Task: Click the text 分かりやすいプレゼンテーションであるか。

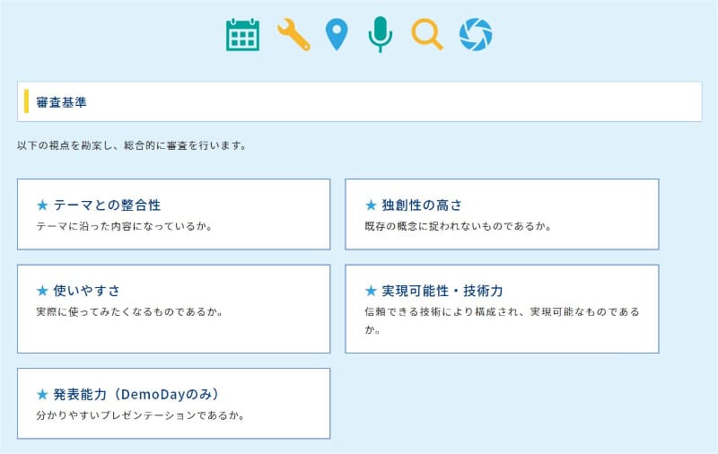Action: point(141,415)
